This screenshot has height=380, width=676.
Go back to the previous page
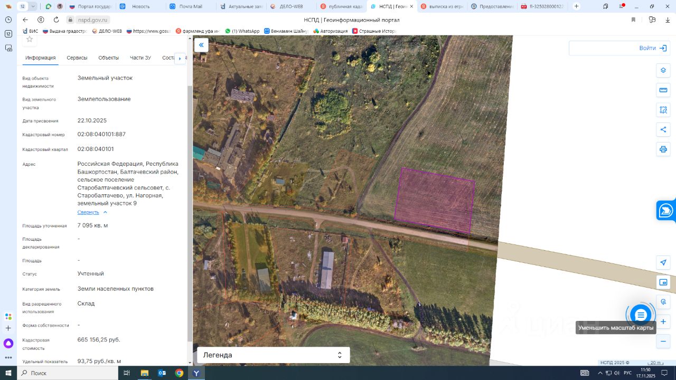25,20
